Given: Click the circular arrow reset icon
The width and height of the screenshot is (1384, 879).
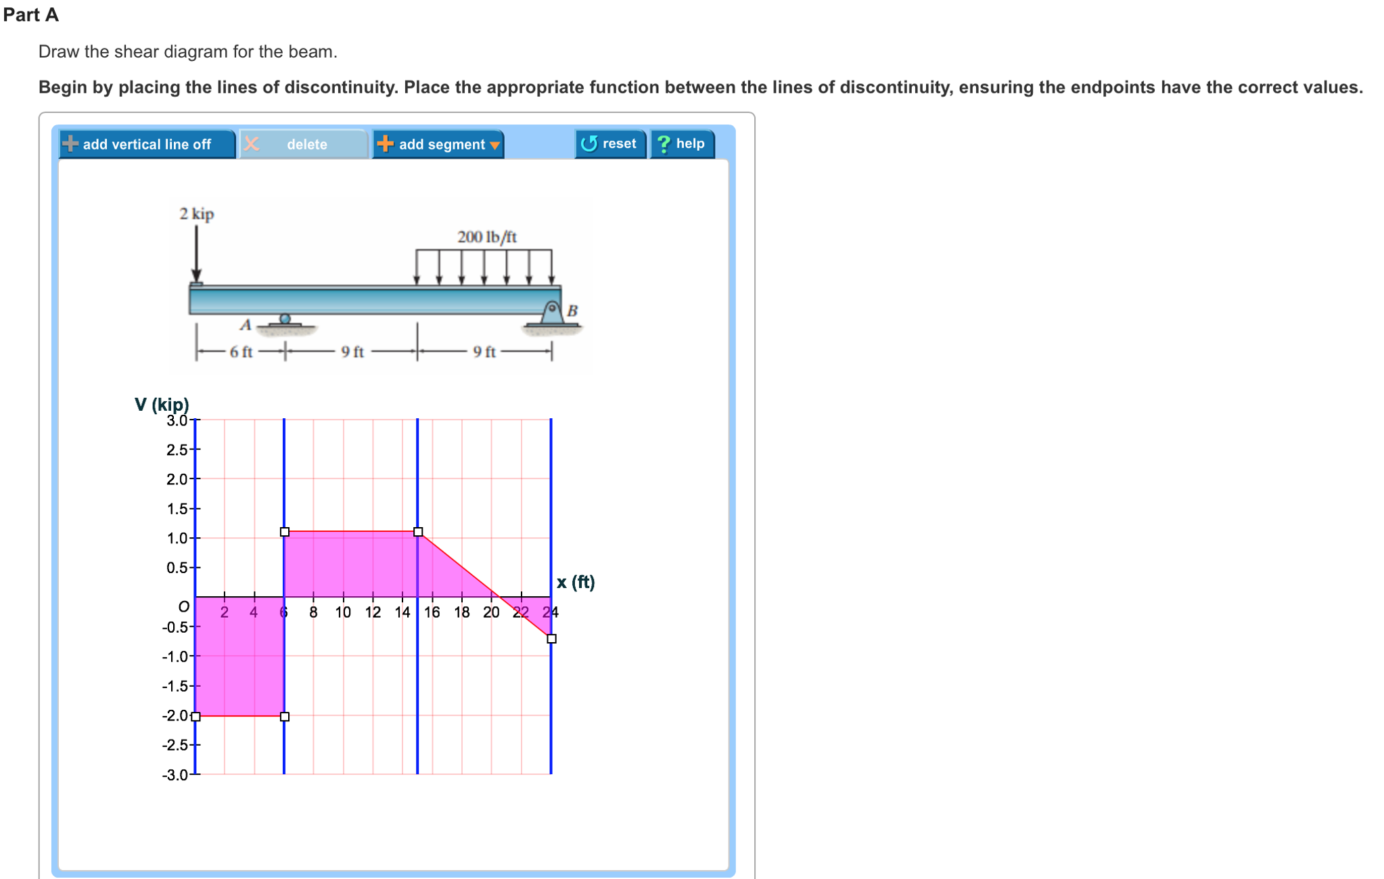Looking at the screenshot, I should point(589,143).
